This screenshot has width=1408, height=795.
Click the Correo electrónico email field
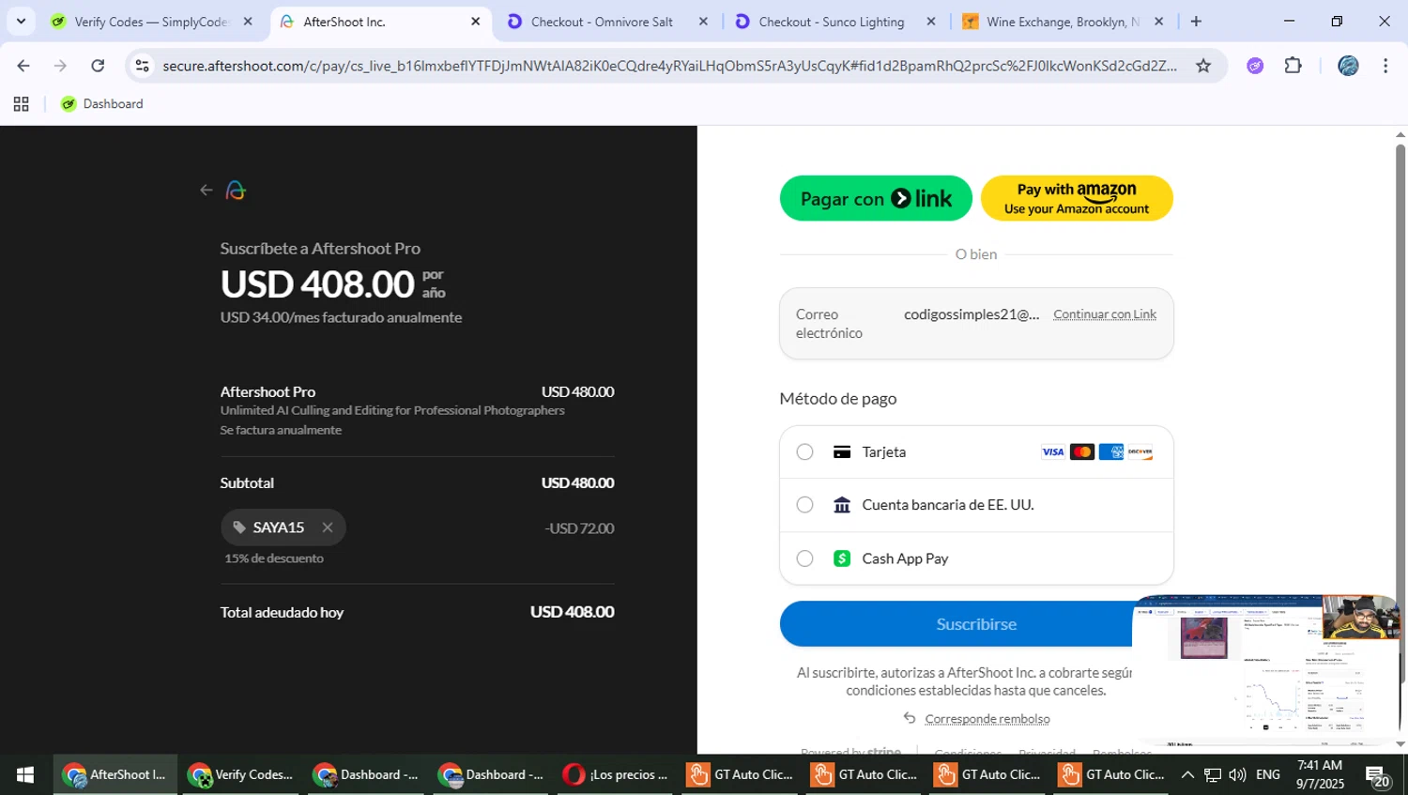pyautogui.click(x=976, y=324)
